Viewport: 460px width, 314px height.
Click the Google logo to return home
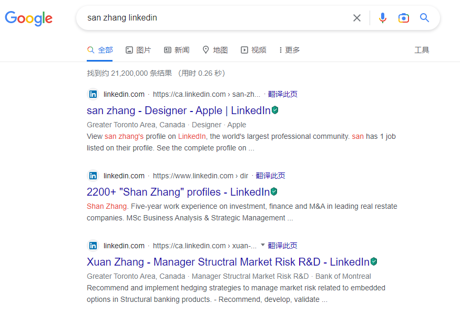pos(28,18)
